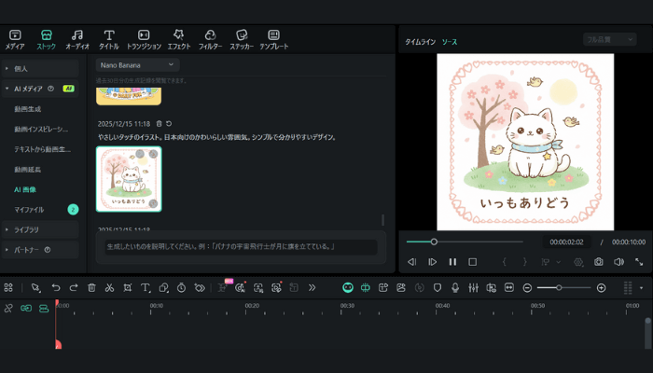Select 動画生成 in AI メディア list

27,109
